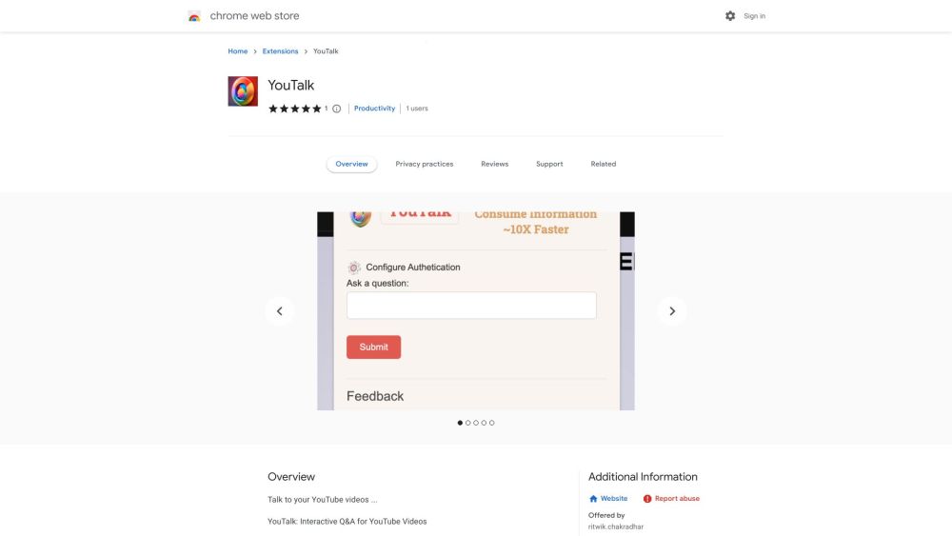The width and height of the screenshot is (952, 536).
Task: Select the last carousel dot
Action: [492, 423]
